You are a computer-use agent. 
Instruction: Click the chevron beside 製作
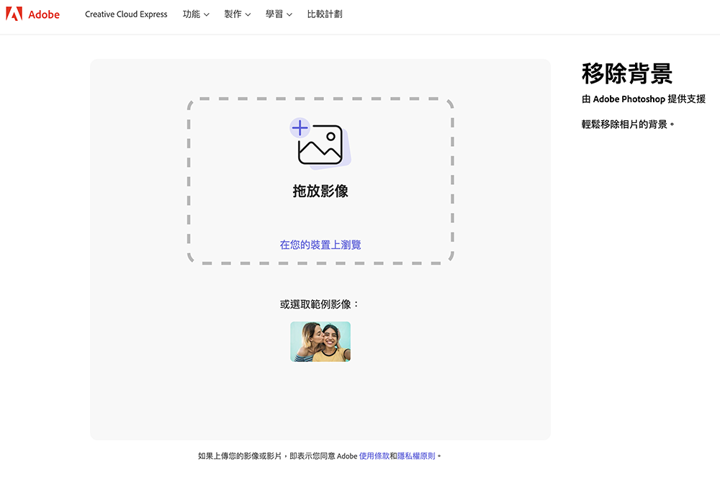pos(248,14)
